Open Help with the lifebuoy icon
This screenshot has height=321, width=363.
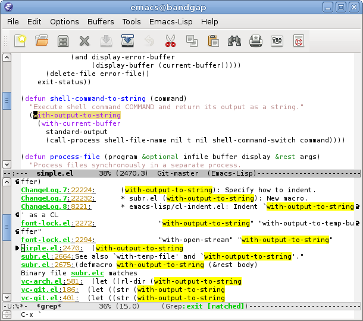point(298,41)
